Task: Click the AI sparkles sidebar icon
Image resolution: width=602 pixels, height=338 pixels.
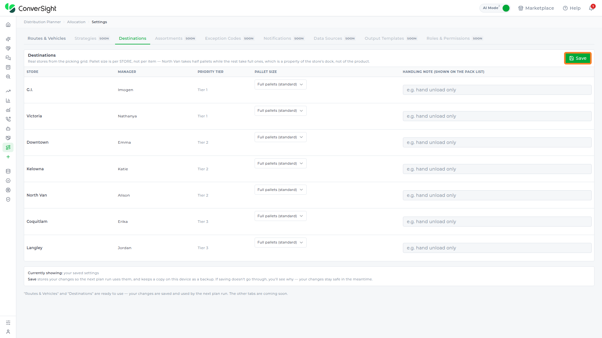Action: click(x=8, y=39)
